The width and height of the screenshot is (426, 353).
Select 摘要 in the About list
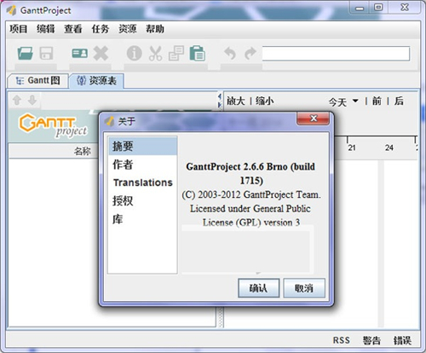click(142, 146)
